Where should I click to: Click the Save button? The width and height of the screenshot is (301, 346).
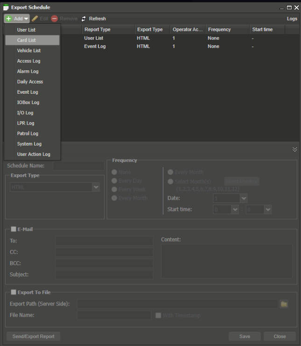pyautogui.click(x=245, y=336)
